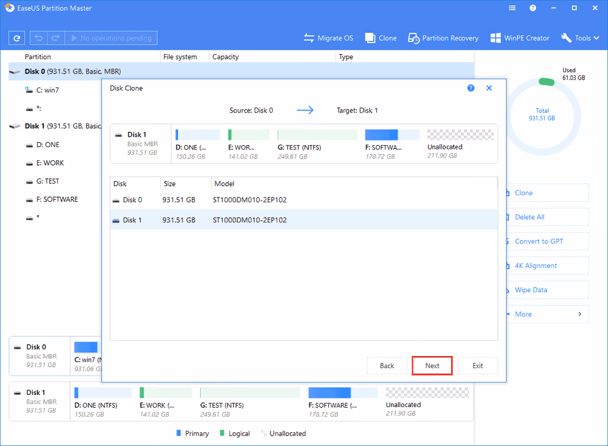Click the Redo arrow icon

[55, 38]
